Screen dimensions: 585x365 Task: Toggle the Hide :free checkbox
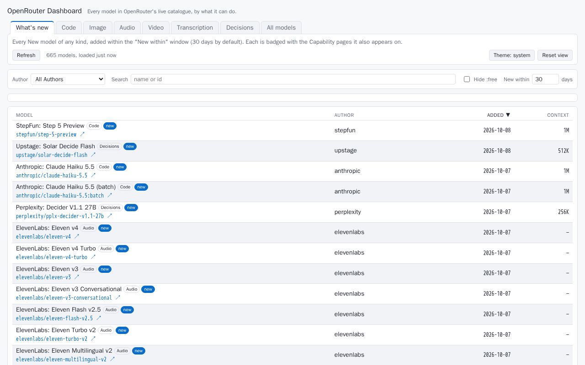coord(467,79)
